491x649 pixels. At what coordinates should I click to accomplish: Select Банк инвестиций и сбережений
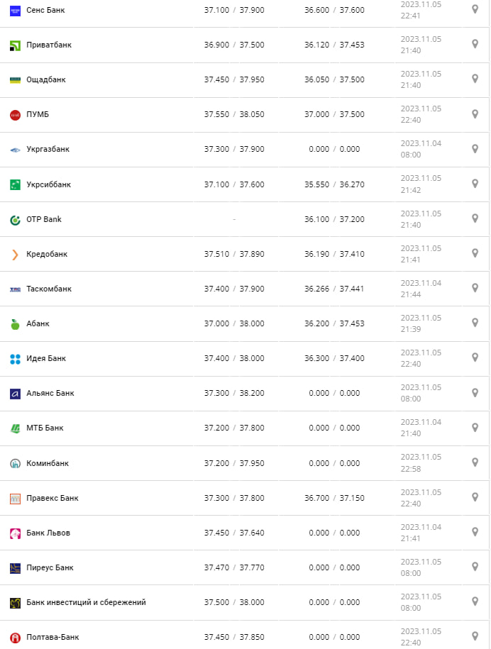pos(86,603)
